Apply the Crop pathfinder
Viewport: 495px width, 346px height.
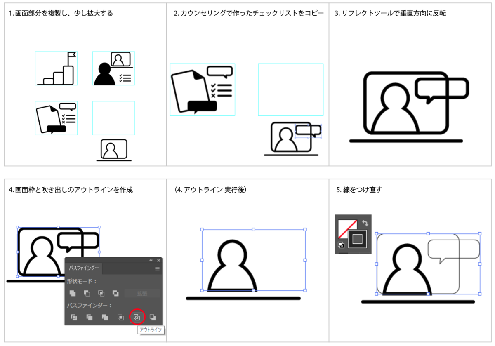pos(121,317)
